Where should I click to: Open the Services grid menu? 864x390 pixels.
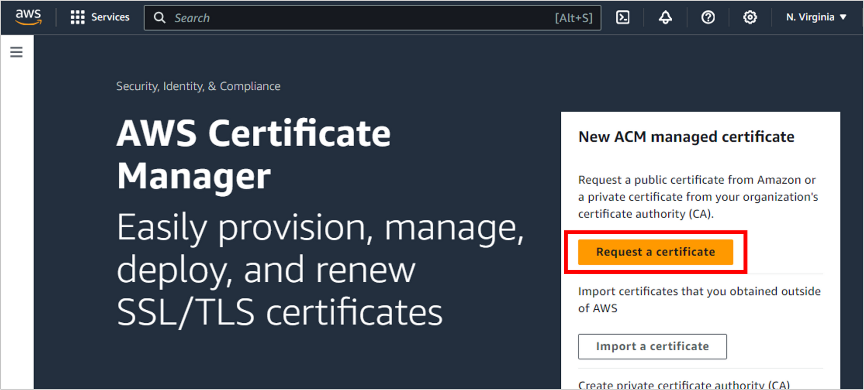pos(78,17)
